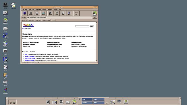The image size is (187, 105).
Task: Click the Corp Intranet bookmark button
Action: click(x=31, y=20)
